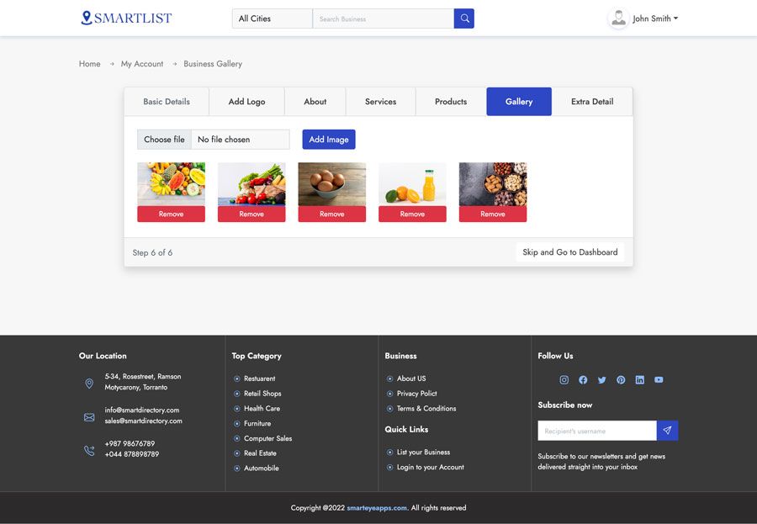
Task: Switch to the Extra Detail tab
Action: pyautogui.click(x=592, y=102)
